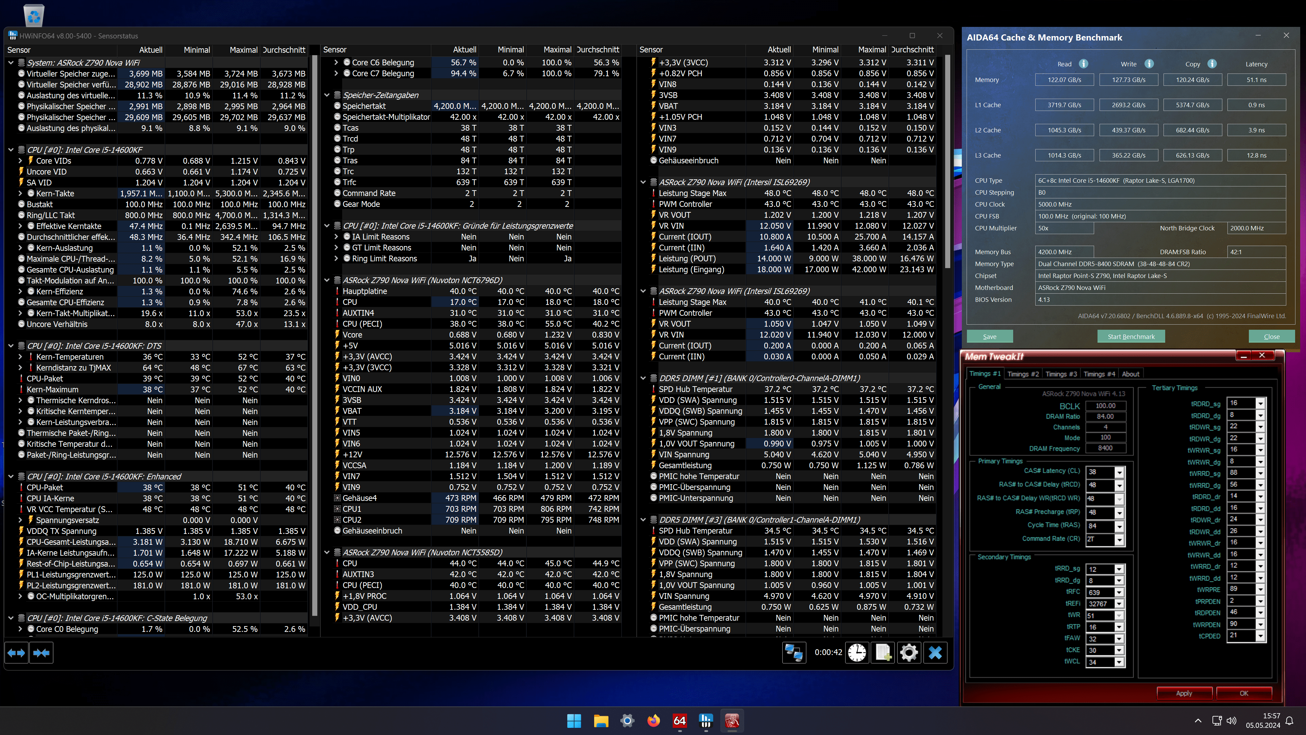1306x735 pixels.
Task: Open the CAS# Latency (CL) dropdown
Action: point(1119,472)
